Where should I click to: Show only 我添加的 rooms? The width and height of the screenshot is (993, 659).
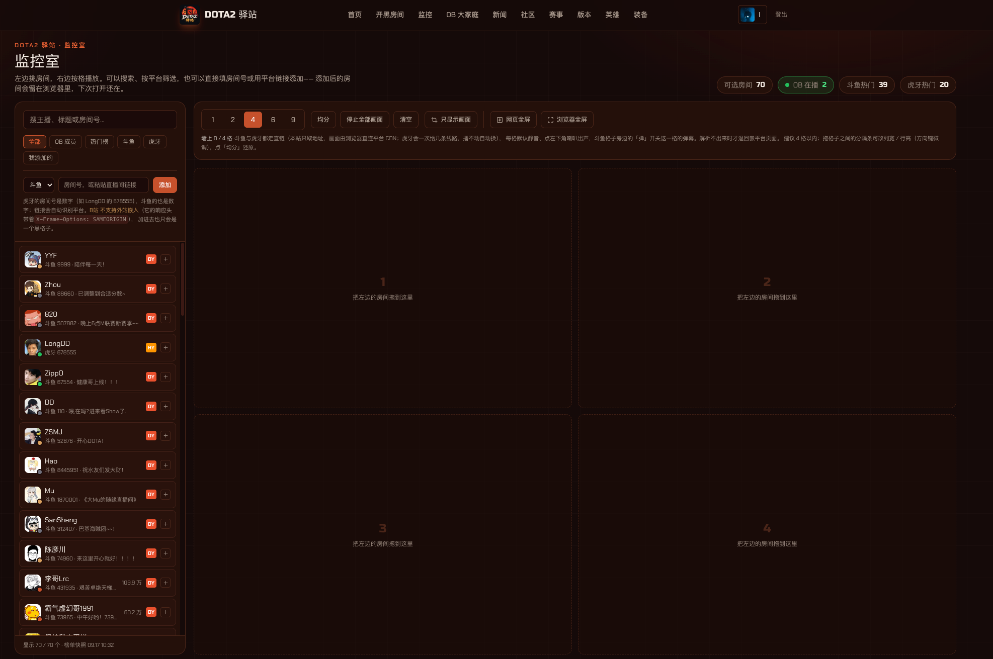coord(41,158)
